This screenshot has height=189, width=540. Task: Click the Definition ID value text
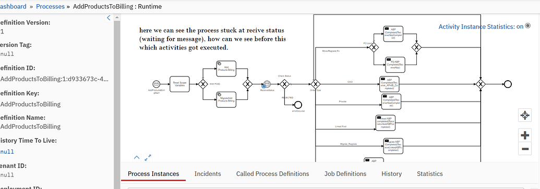[x=54, y=79]
